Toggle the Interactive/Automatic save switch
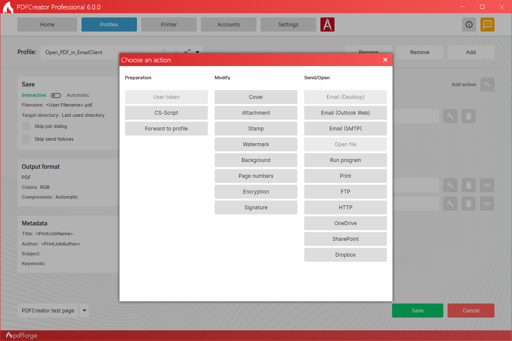This screenshot has width=512, height=341. (x=56, y=95)
